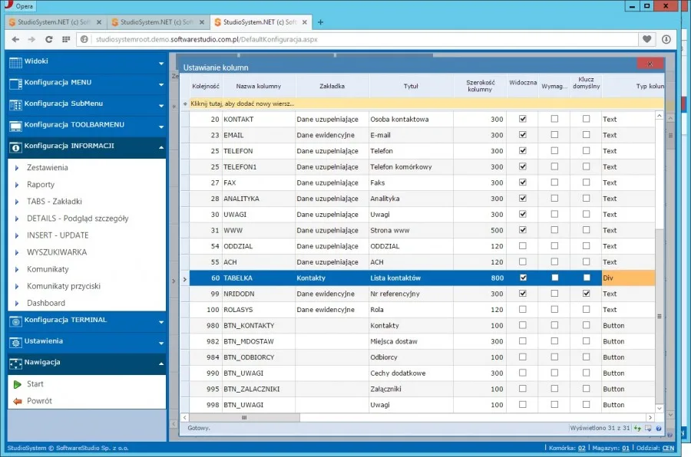Click the Oddział CEN link
This screenshot has width=691, height=457.
668,449
